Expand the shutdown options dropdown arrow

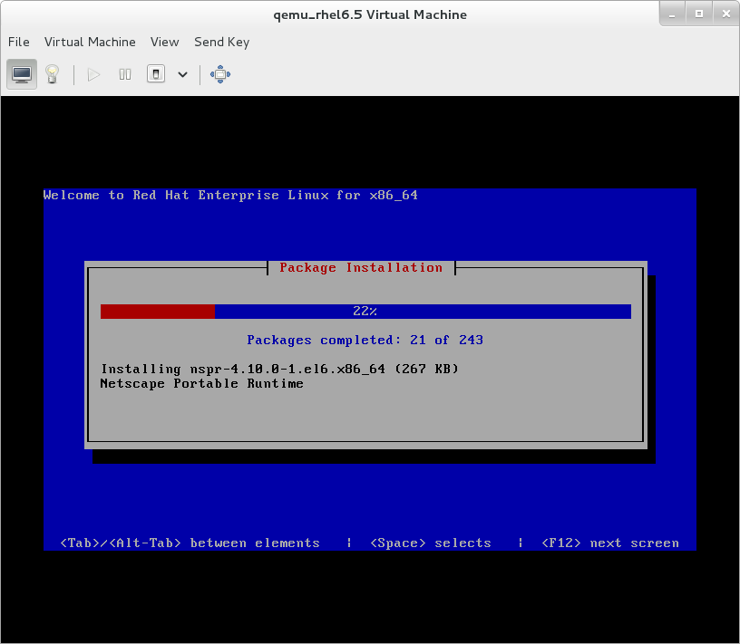(182, 74)
